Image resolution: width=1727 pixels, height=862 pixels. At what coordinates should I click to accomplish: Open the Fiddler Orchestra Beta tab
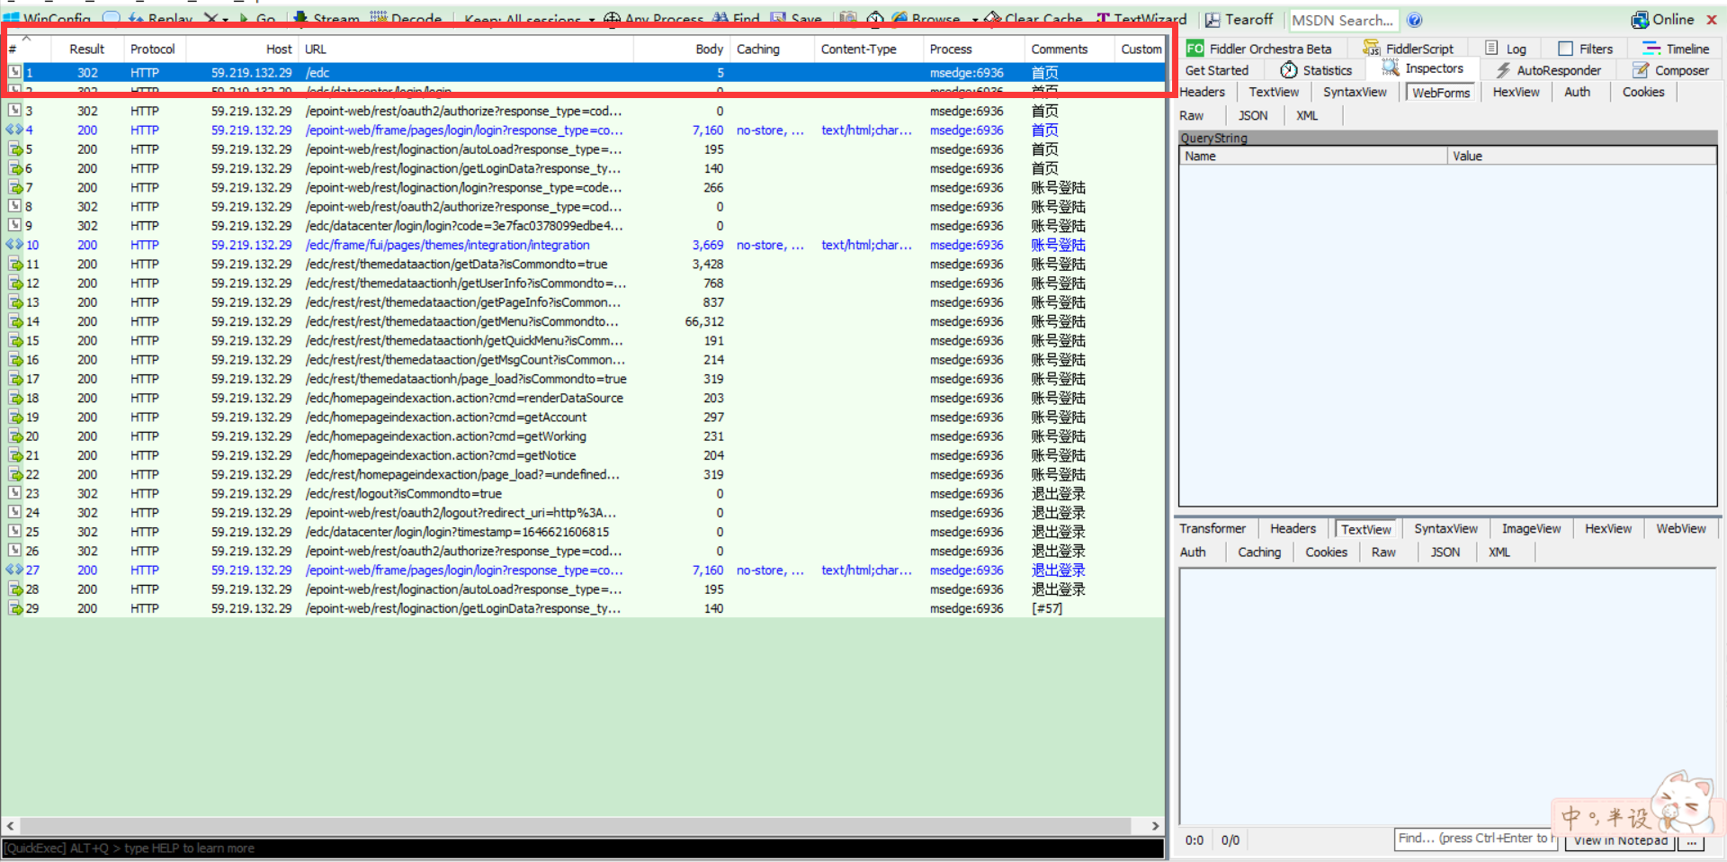1259,49
